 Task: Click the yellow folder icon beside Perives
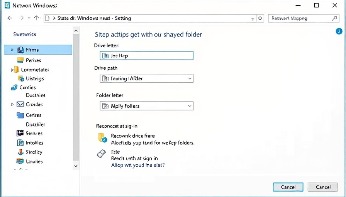20,60
